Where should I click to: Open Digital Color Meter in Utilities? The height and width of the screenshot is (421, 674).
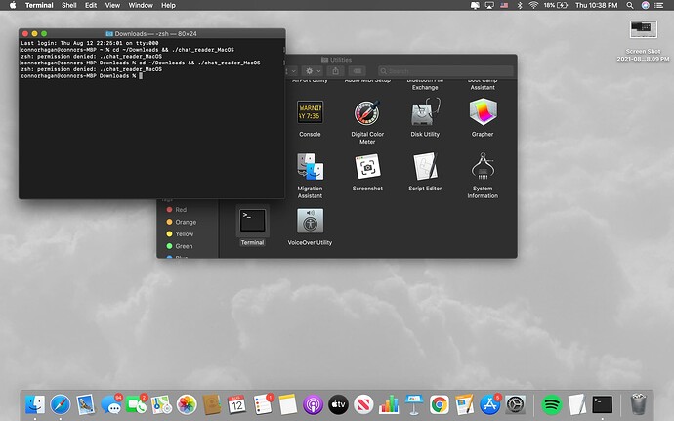pos(367,112)
